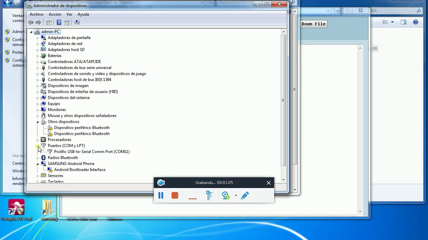428x240 pixels.
Task: Click the Down File button
Action: [x=313, y=24]
